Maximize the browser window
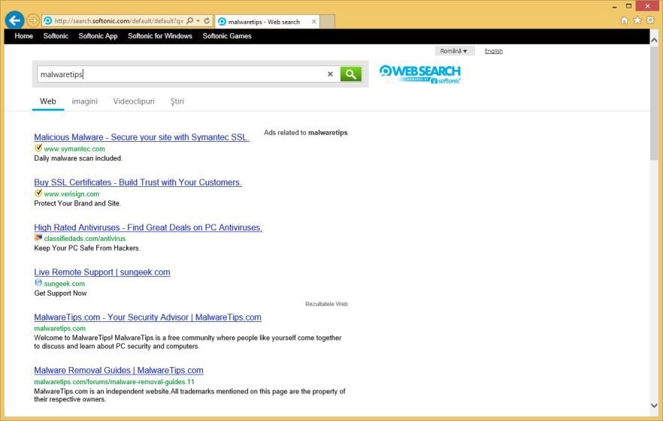663x421 pixels. [x=628, y=6]
